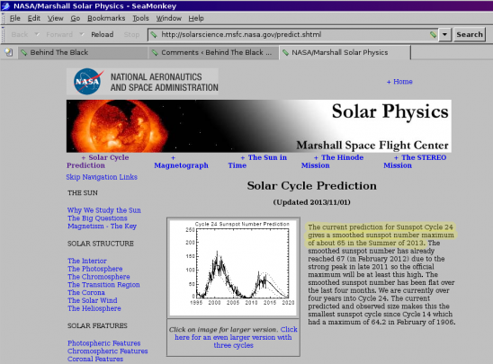Open The Solar Wind link
493x364 pixels.
93,300
